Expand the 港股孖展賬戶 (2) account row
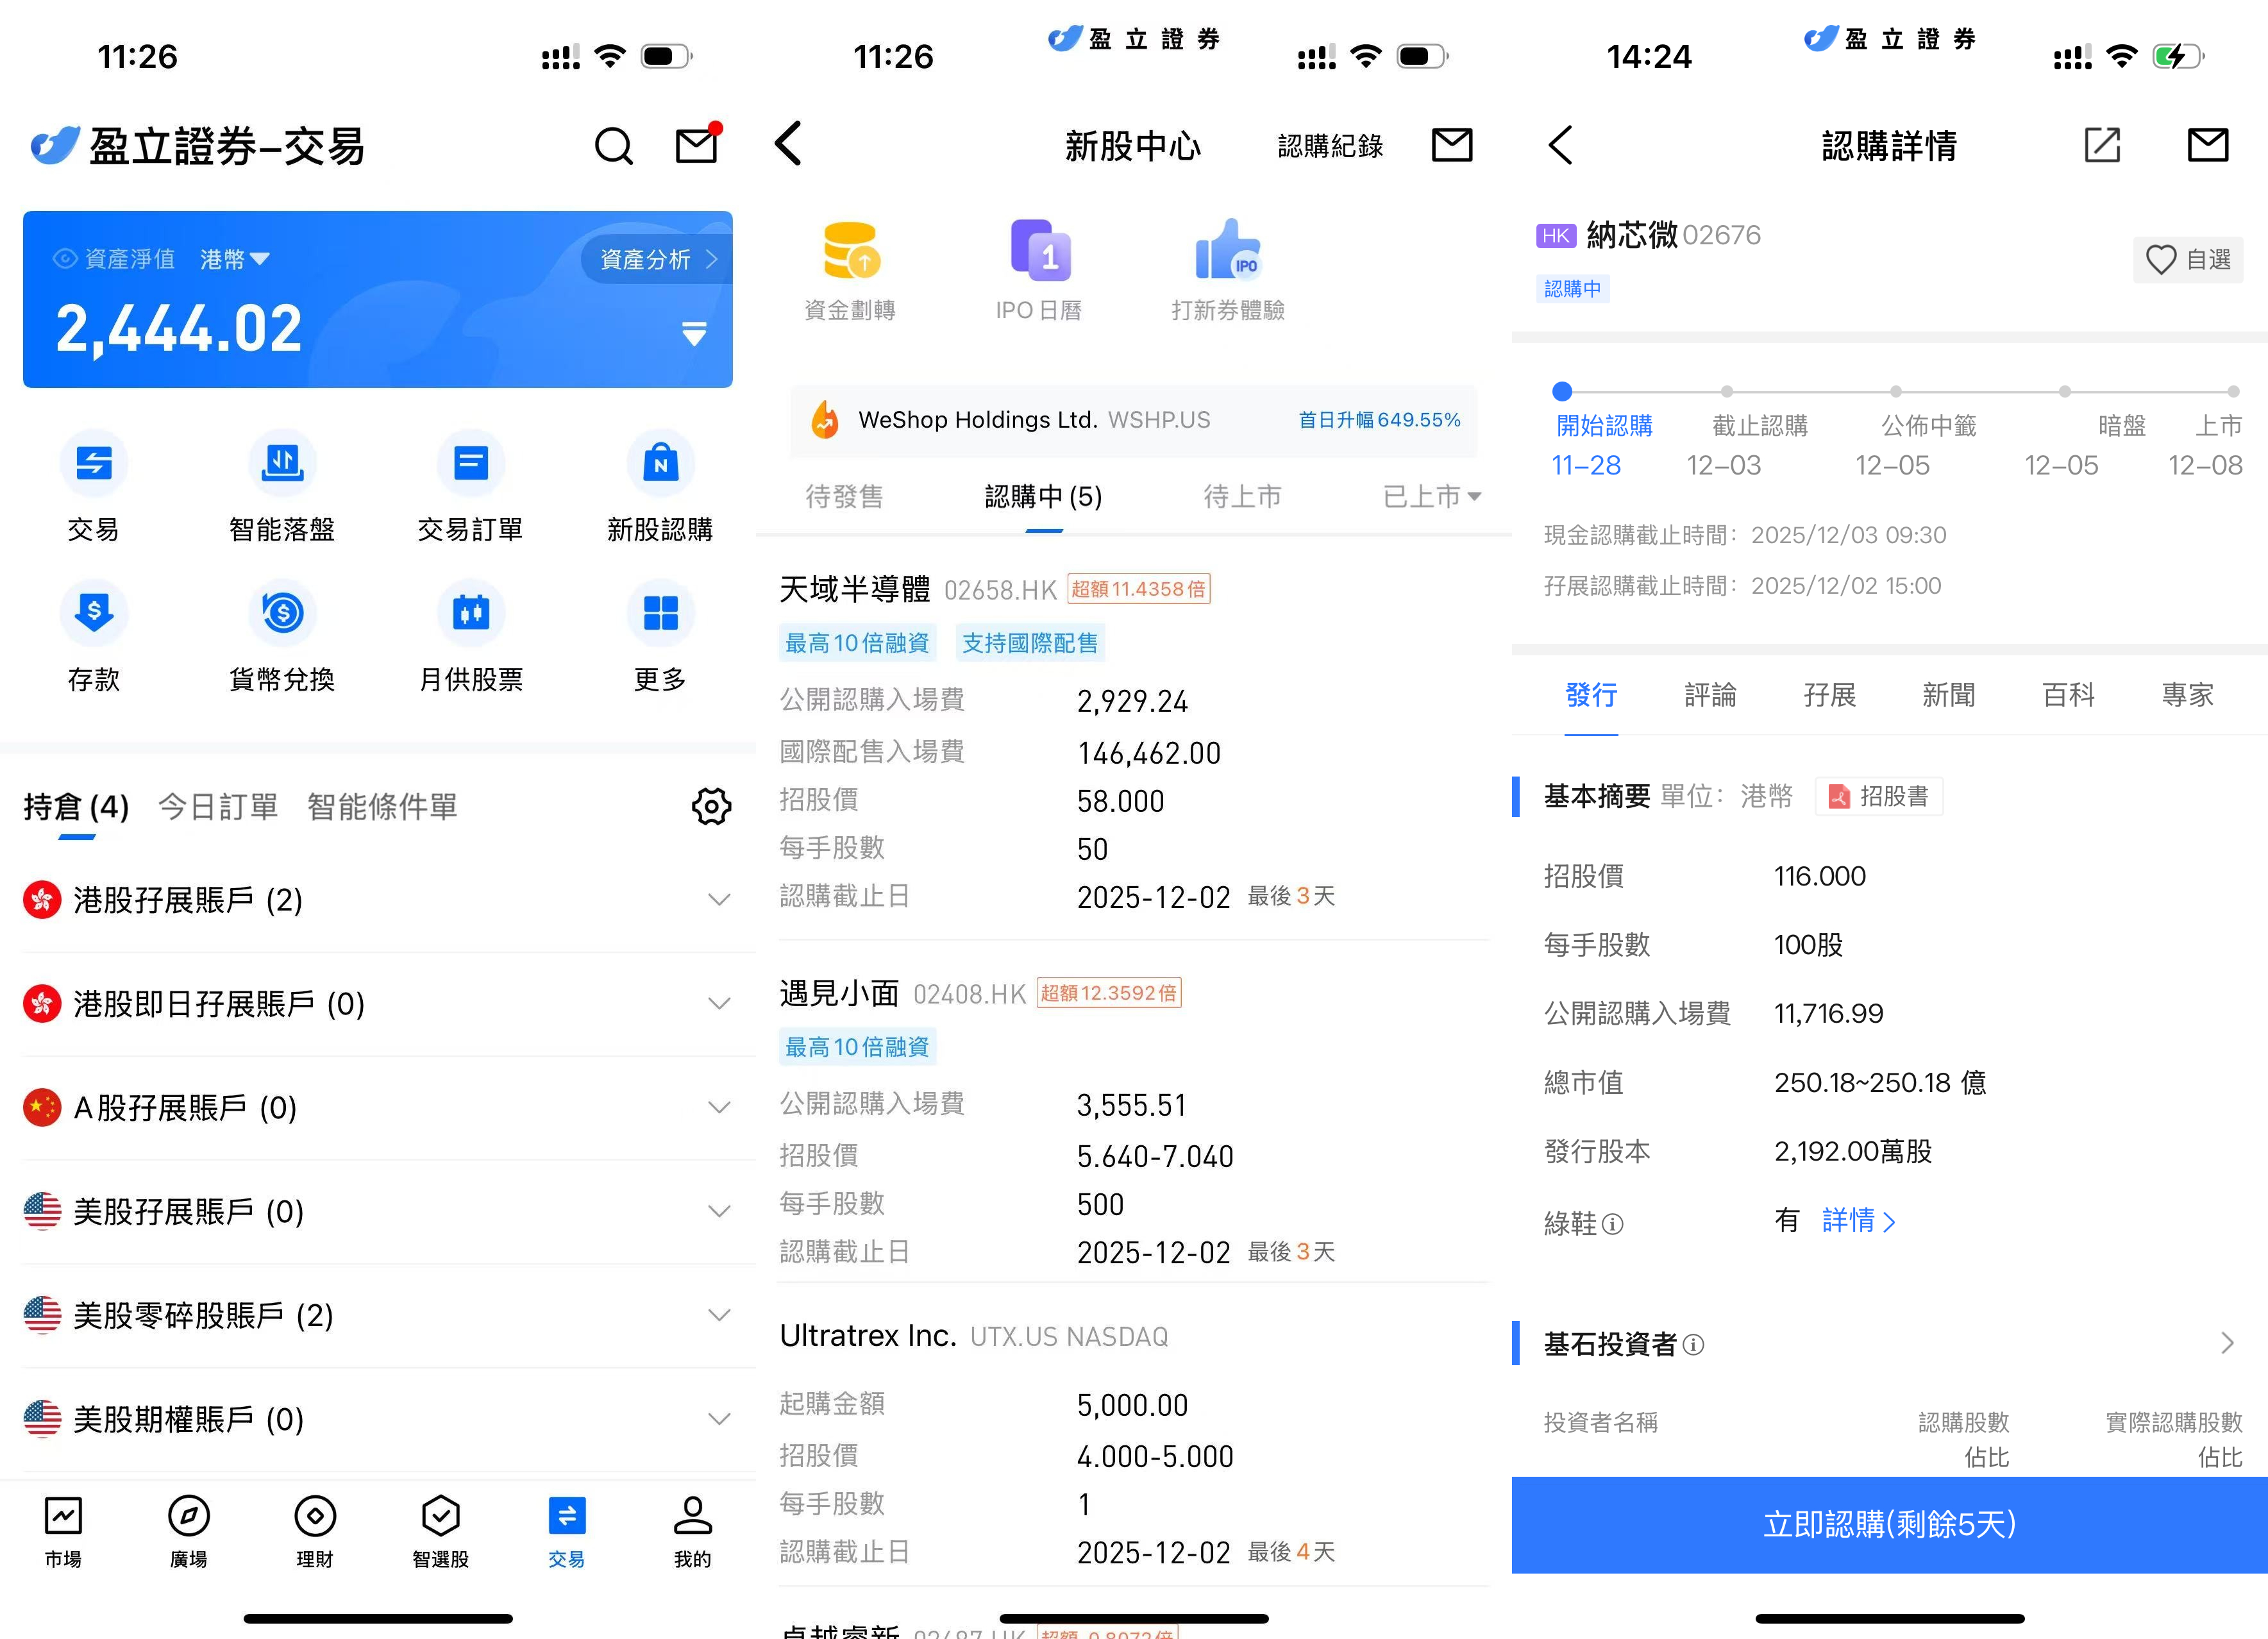The image size is (2268, 1639). [x=719, y=900]
